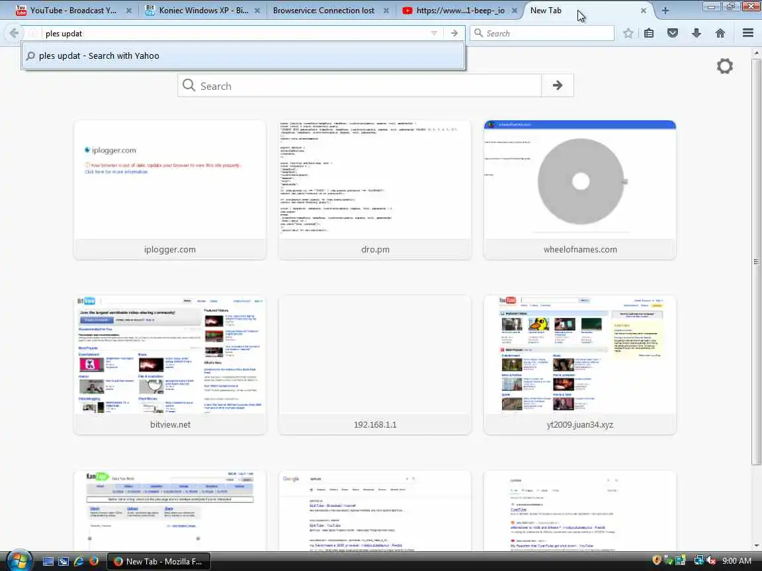Image resolution: width=762 pixels, height=571 pixels.
Task: Switch to Browservice: Connection lost tab
Action: (x=323, y=10)
